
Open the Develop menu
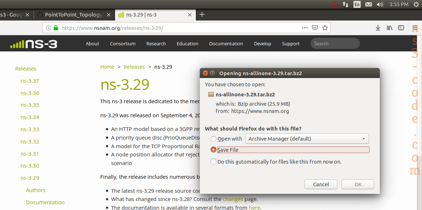pyautogui.click(x=263, y=44)
